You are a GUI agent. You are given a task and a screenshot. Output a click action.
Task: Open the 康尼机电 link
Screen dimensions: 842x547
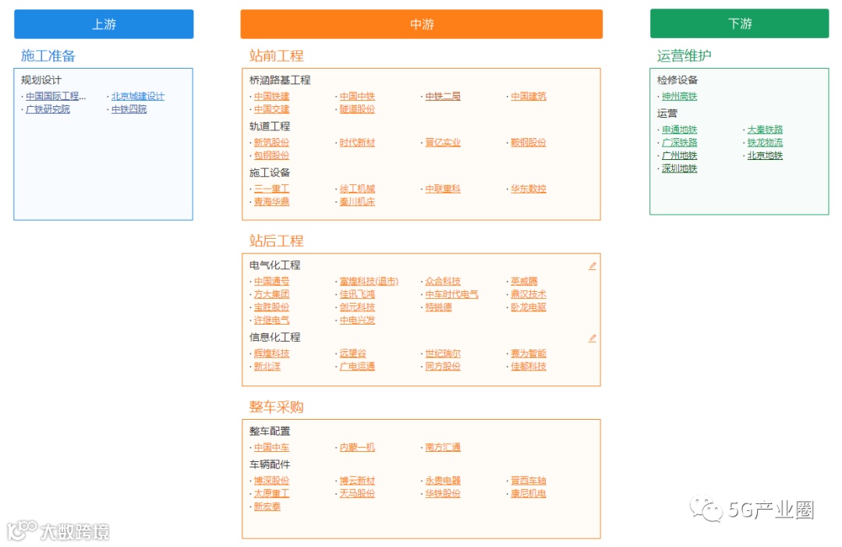pos(529,493)
